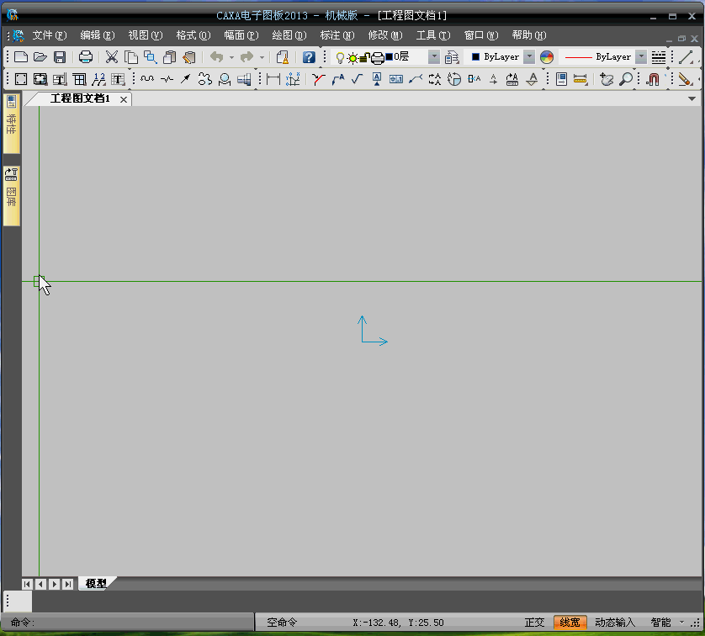Open the Help question mark icon
705x636 pixels.
point(309,57)
